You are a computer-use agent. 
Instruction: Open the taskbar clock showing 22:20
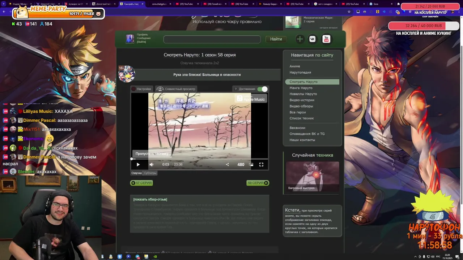[447, 257]
